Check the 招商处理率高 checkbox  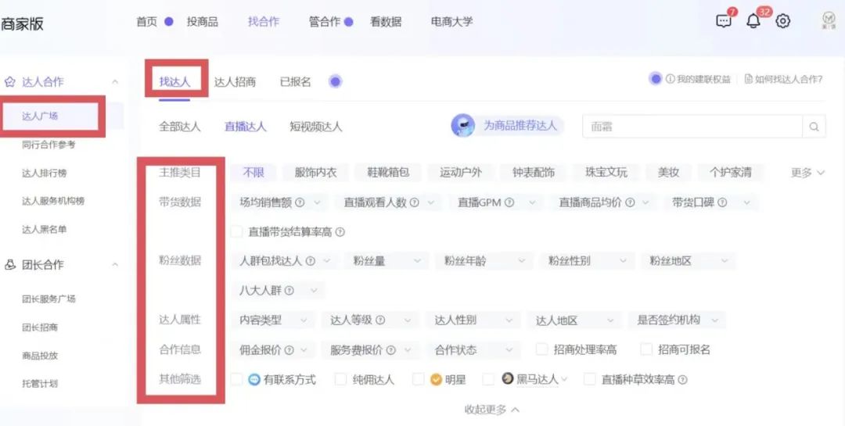(x=541, y=349)
